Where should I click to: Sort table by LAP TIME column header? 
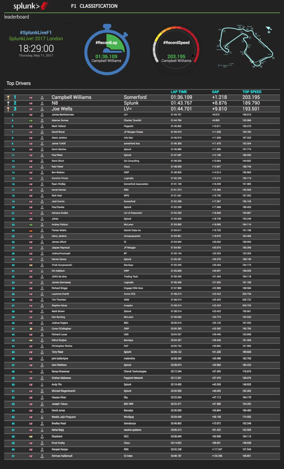(x=179, y=92)
